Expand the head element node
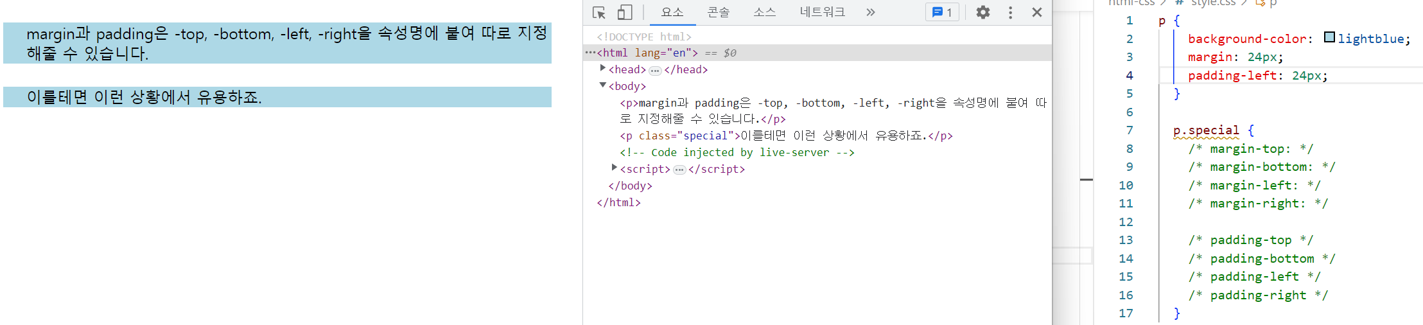Viewport: 1423px width, 325px height. pos(602,67)
